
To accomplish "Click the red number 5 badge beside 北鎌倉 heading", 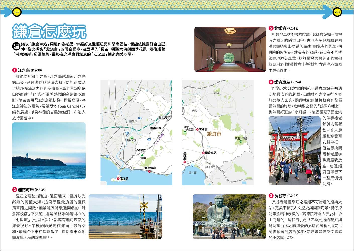I will pos(271,28).
